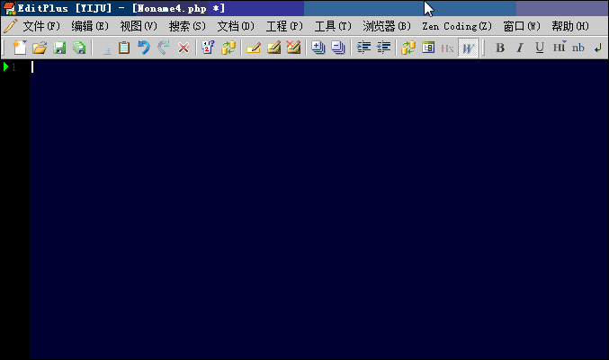
Task: Click the minus stacked pages icon
Action: coord(338,48)
